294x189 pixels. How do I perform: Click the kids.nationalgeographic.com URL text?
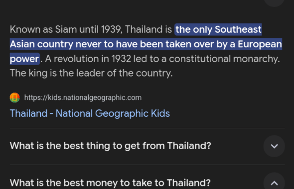(83, 97)
